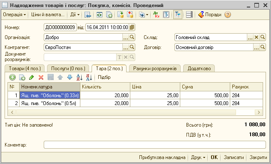Screen dimensions: 271x164
Task: Select the Тара (2 поз.) tab
Action: point(109,68)
